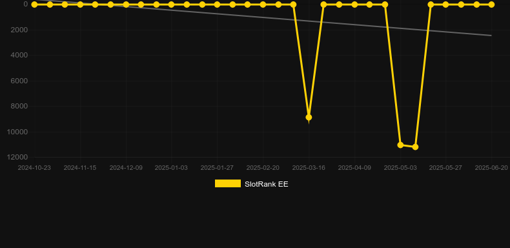510x248 pixels.
Task: Click the 6000 y-axis label
Action: coord(19,81)
